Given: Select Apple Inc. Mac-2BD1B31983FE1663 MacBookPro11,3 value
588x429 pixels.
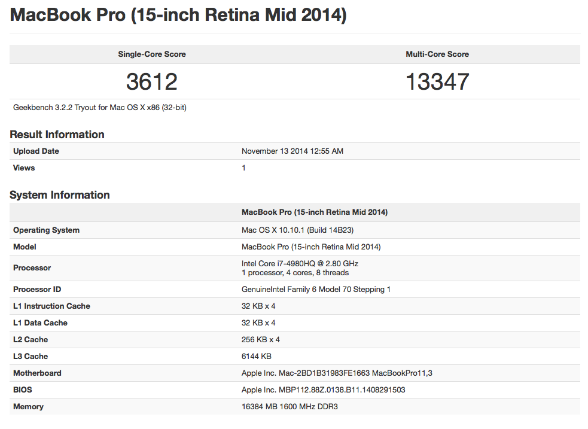Looking at the screenshot, I should (x=337, y=373).
